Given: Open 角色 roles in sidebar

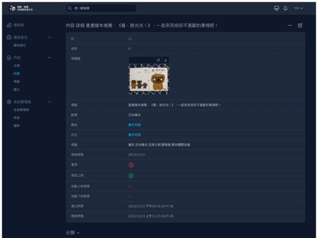Looking at the screenshot, I should coord(16,118).
